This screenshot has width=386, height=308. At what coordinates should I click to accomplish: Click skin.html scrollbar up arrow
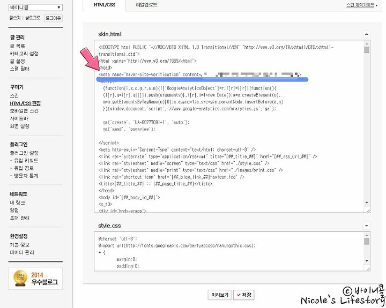pos(367,44)
